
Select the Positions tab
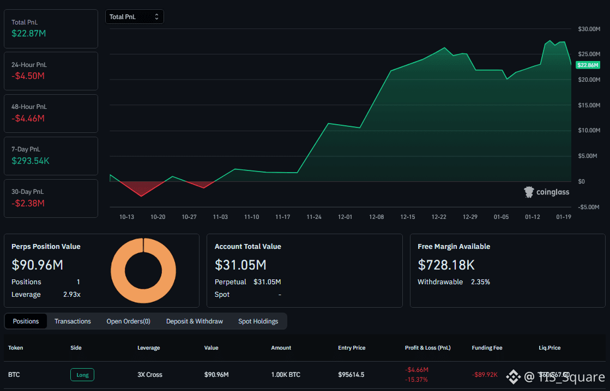26,321
